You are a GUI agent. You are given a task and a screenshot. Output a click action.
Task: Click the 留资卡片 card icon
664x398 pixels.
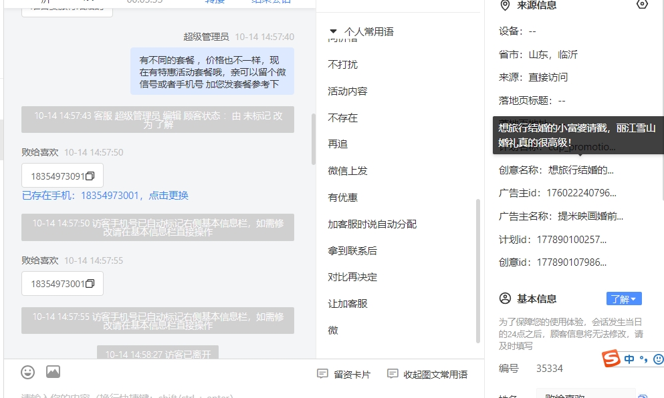point(323,374)
